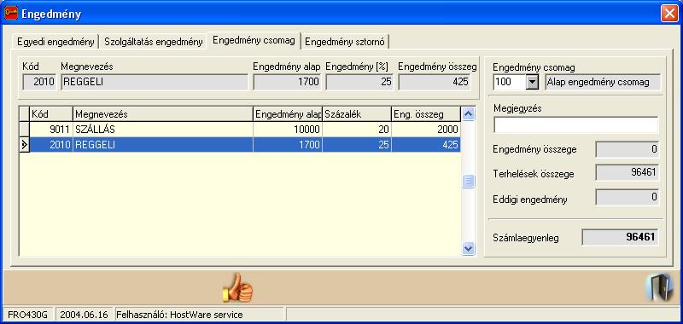Click the Eng. összeg column header
This screenshot has height=324, width=683.
pyautogui.click(x=425, y=114)
